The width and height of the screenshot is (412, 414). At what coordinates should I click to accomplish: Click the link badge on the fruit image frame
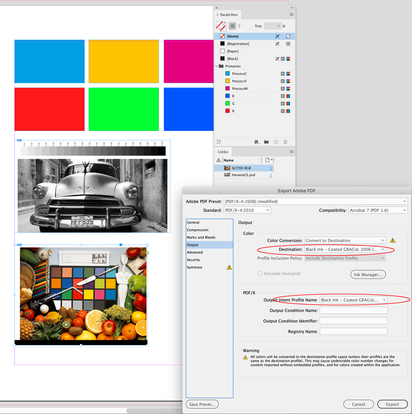pos(19,245)
